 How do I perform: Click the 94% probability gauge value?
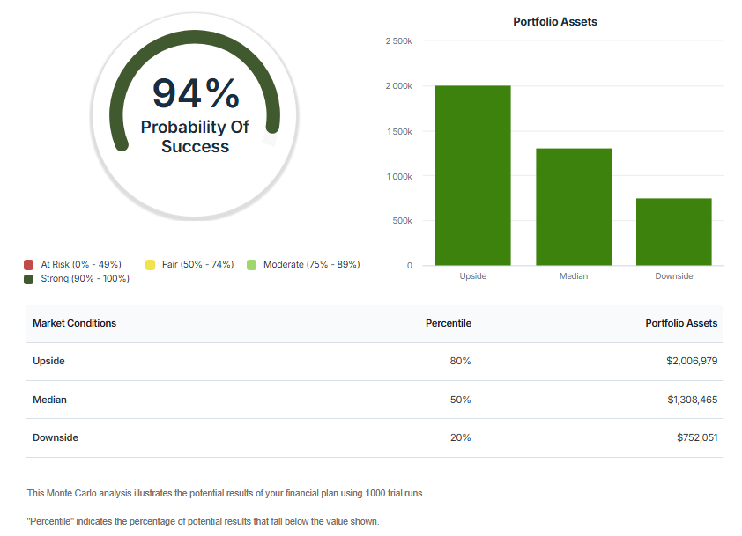[x=195, y=93]
